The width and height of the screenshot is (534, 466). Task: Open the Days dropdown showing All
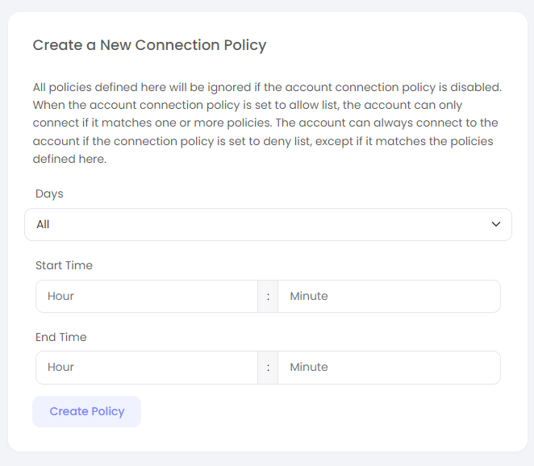(x=267, y=224)
